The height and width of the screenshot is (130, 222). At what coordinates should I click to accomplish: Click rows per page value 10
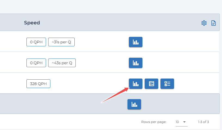(177, 122)
